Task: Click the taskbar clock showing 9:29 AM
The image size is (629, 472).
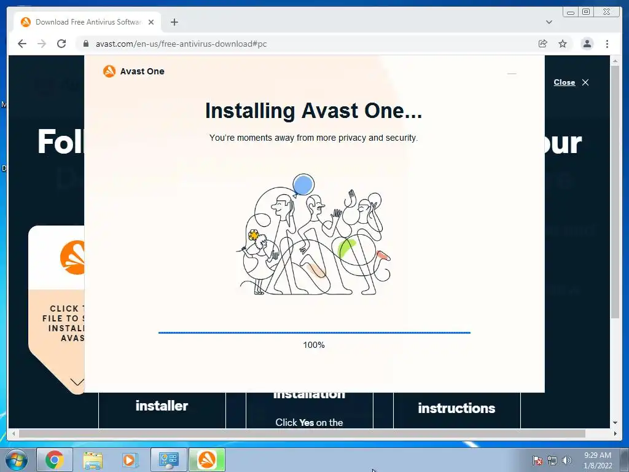Action: (x=598, y=460)
